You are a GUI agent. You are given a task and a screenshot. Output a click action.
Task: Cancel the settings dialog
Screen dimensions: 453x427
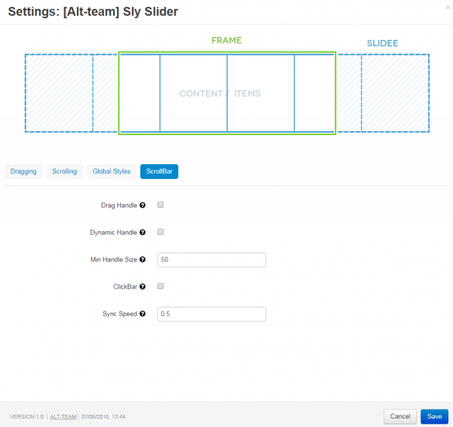click(x=400, y=416)
